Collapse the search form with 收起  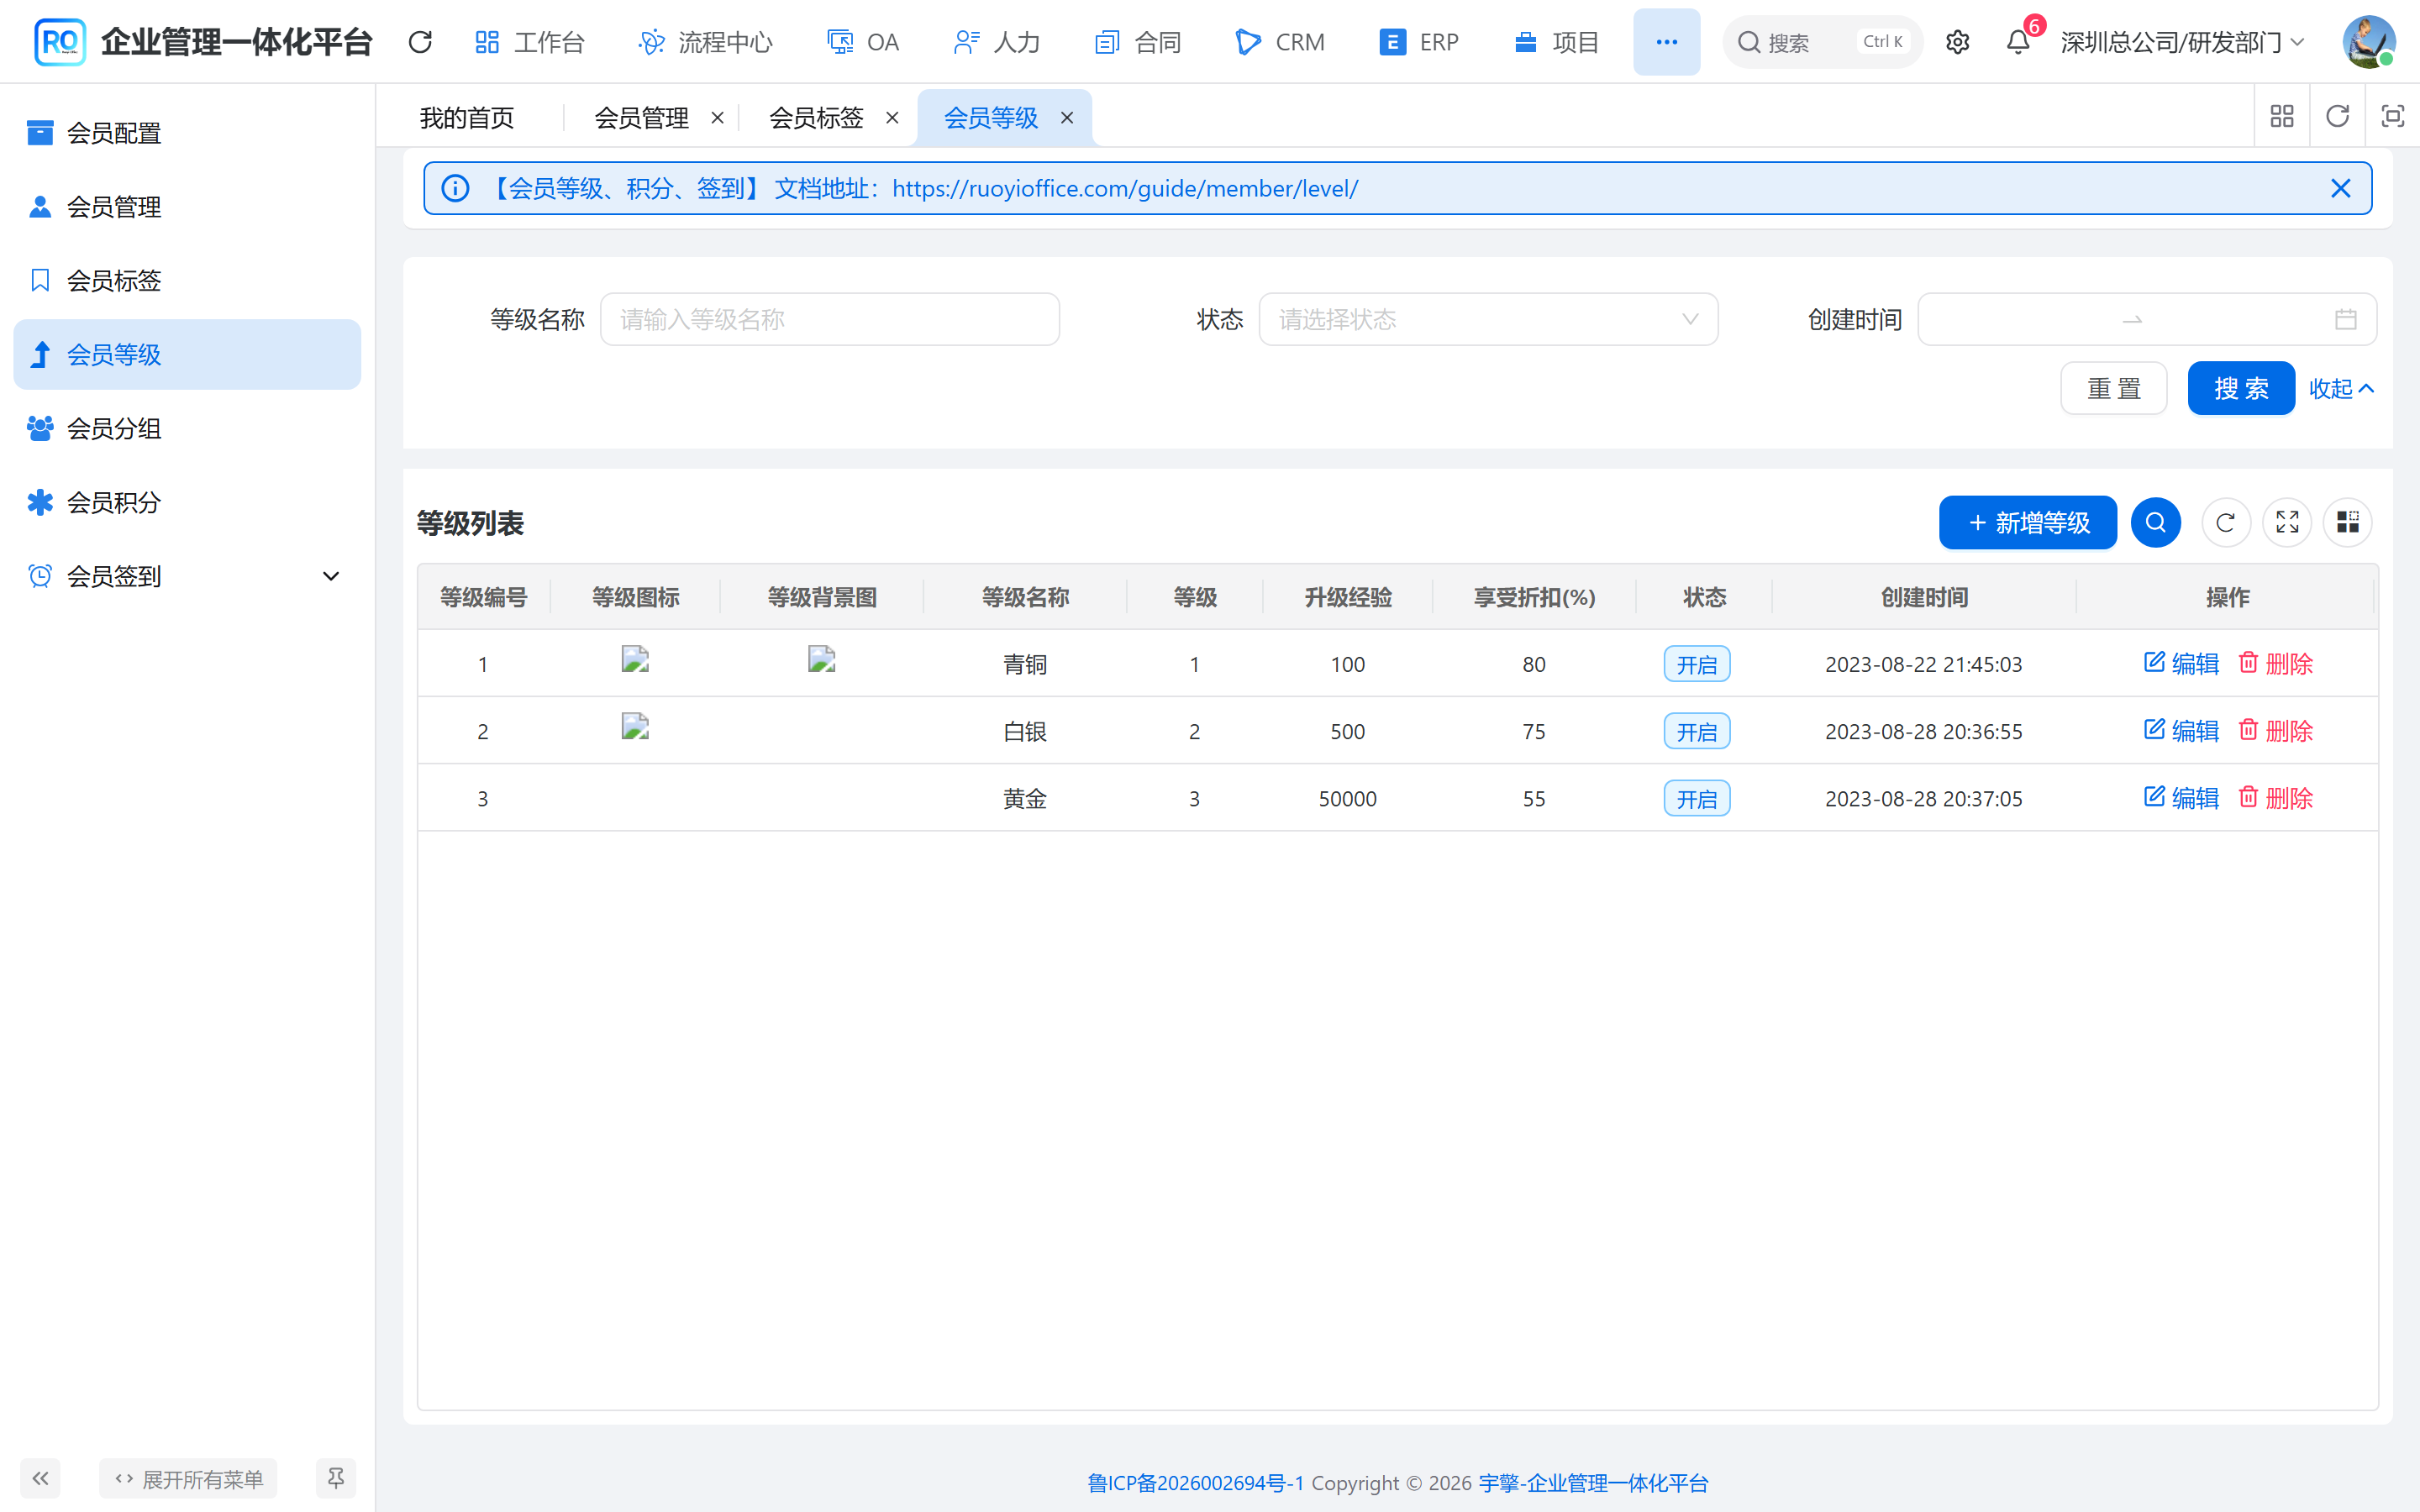point(2341,388)
